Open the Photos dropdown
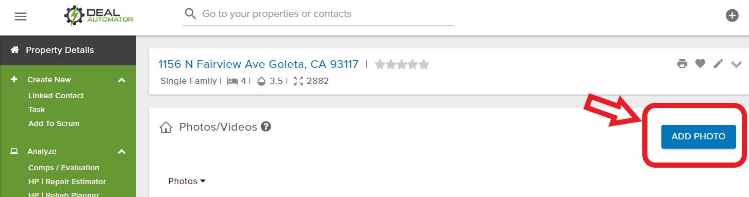 tap(187, 181)
